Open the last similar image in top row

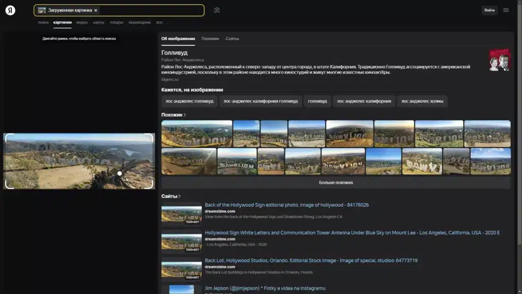coord(487,134)
